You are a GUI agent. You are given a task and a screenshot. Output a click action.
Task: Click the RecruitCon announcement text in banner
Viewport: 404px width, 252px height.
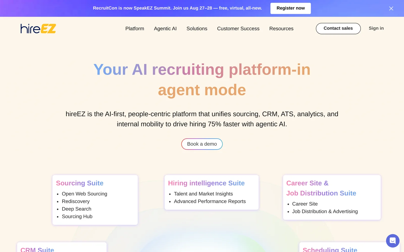(x=178, y=8)
